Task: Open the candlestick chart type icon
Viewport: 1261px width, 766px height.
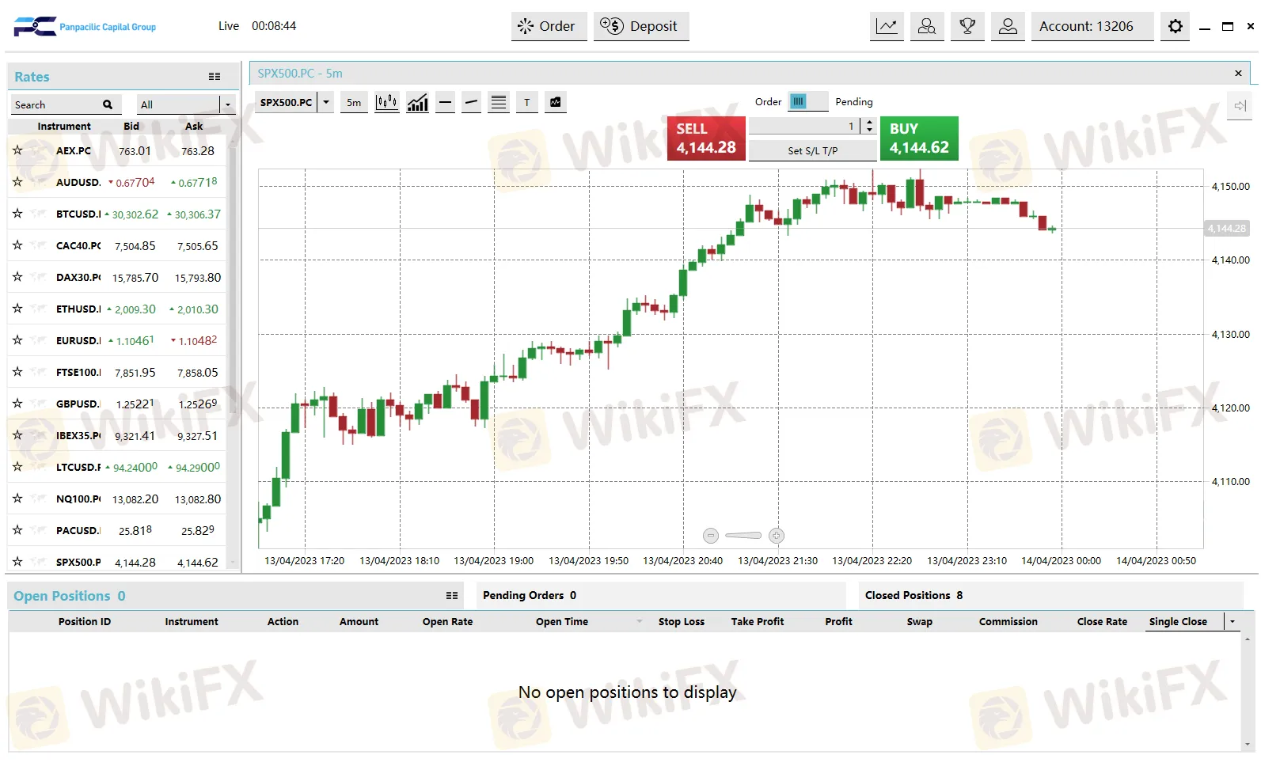Action: click(386, 102)
